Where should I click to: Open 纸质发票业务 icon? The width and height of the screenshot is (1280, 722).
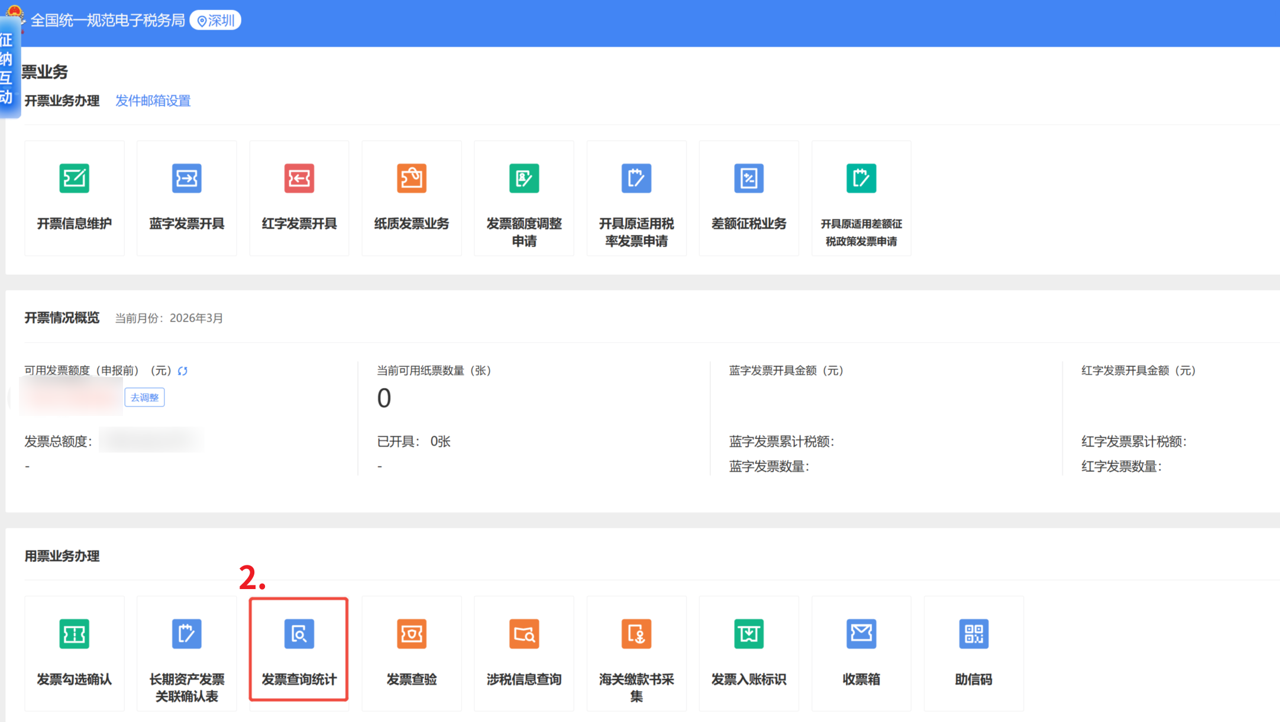pos(411,178)
